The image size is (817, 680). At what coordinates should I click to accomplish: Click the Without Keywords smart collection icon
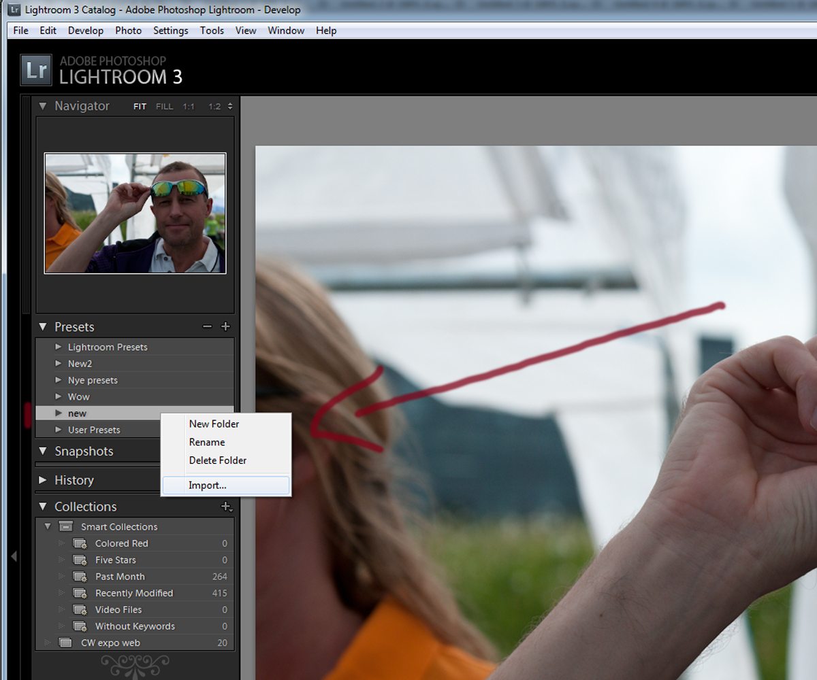[80, 626]
